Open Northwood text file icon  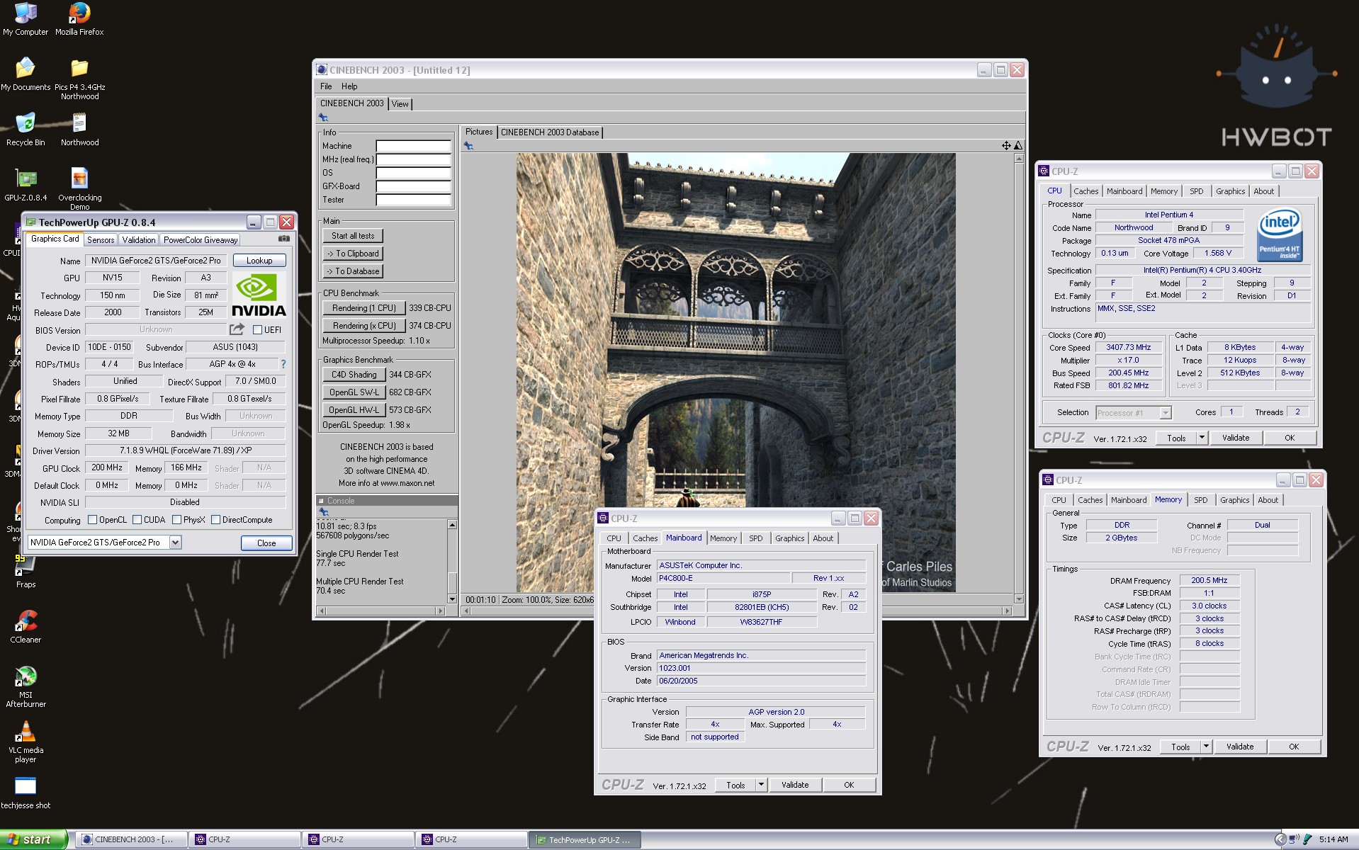tap(79, 130)
